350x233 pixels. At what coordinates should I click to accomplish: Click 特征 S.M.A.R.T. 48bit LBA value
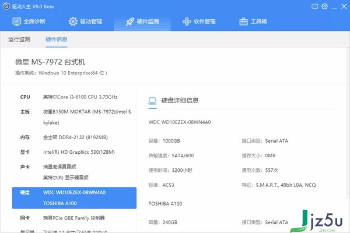point(286,185)
